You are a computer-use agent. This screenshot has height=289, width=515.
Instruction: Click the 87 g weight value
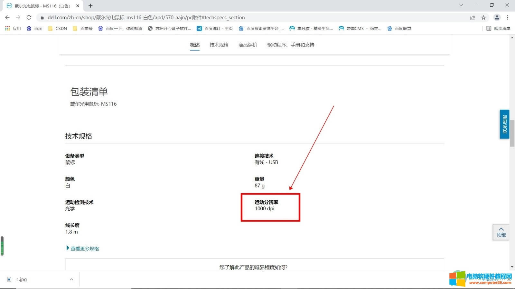tap(260, 186)
